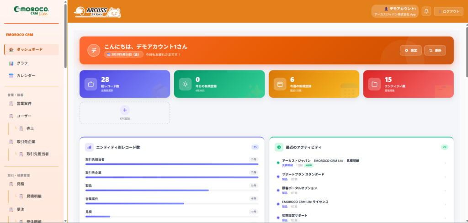Go to the グラフ page
468x223 pixels.
pos(32,63)
